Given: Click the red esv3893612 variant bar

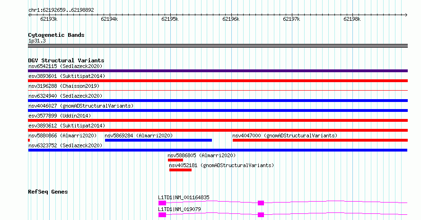Looking at the screenshot, I should [218, 130].
